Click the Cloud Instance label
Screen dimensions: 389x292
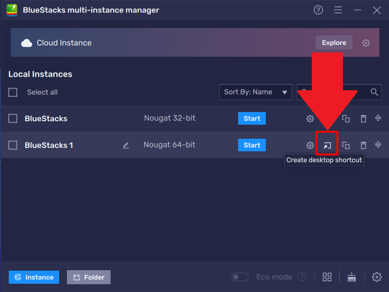click(64, 43)
